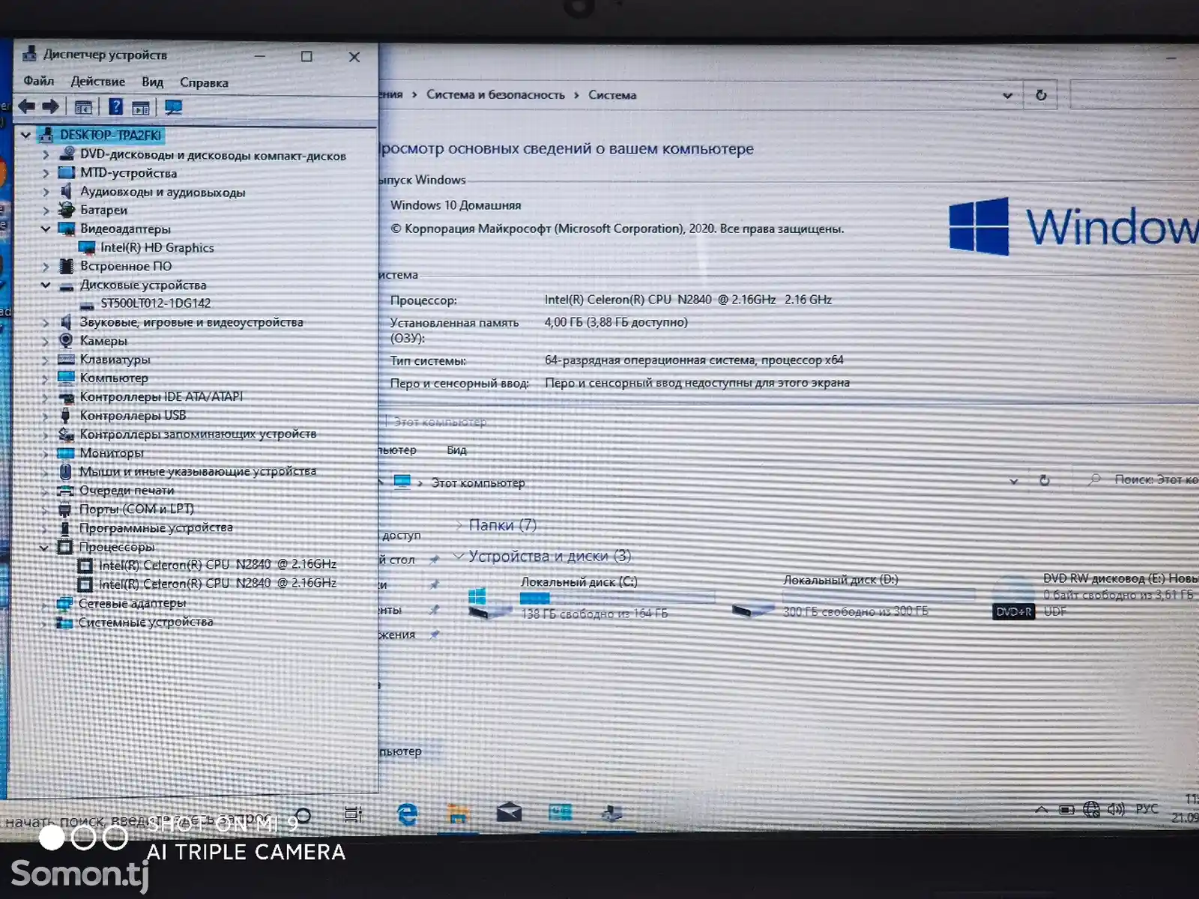1199x899 pixels.
Task: Click Этот компьютер in Explorer address bar
Action: pyautogui.click(x=477, y=483)
